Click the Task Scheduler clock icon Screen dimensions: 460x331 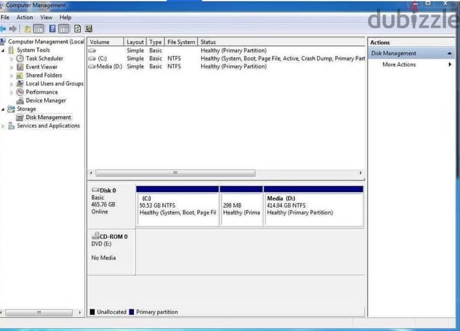[x=20, y=58]
